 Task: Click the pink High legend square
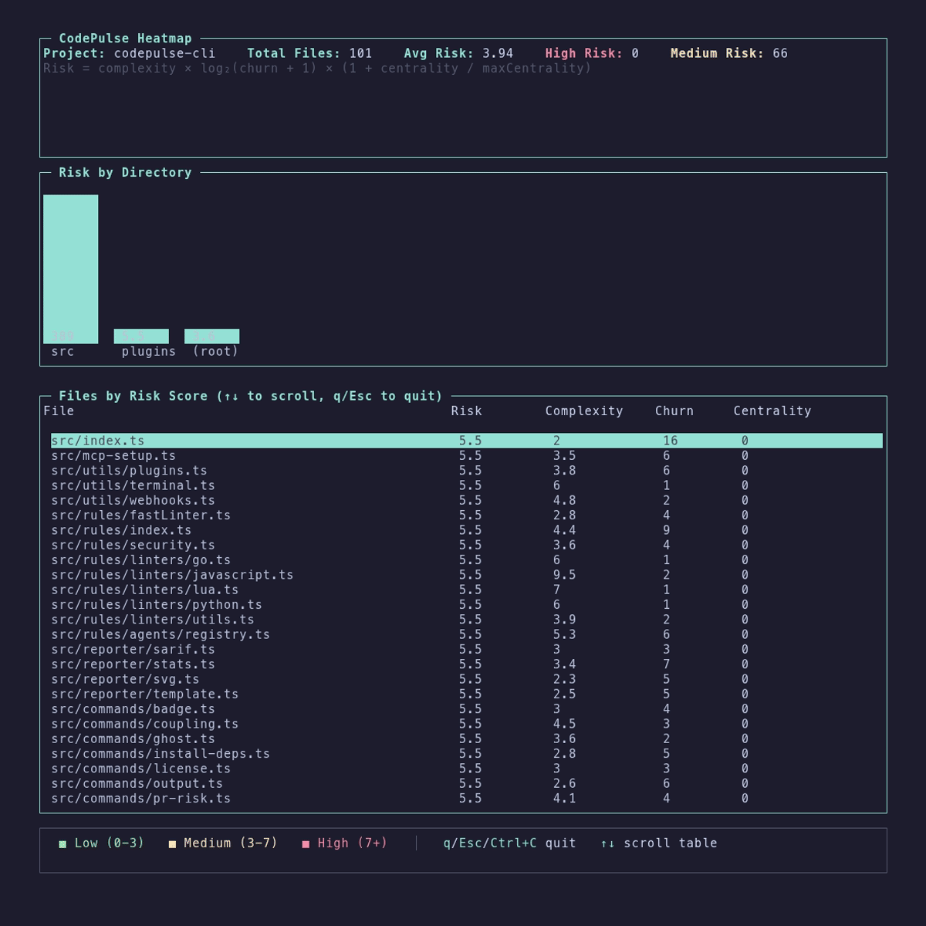(x=306, y=844)
